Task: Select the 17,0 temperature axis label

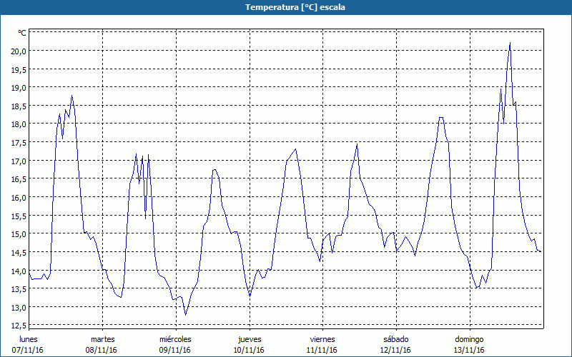Action: click(18, 161)
